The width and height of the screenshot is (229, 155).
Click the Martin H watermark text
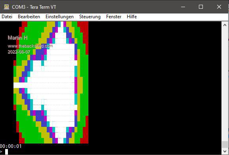coord(18,38)
